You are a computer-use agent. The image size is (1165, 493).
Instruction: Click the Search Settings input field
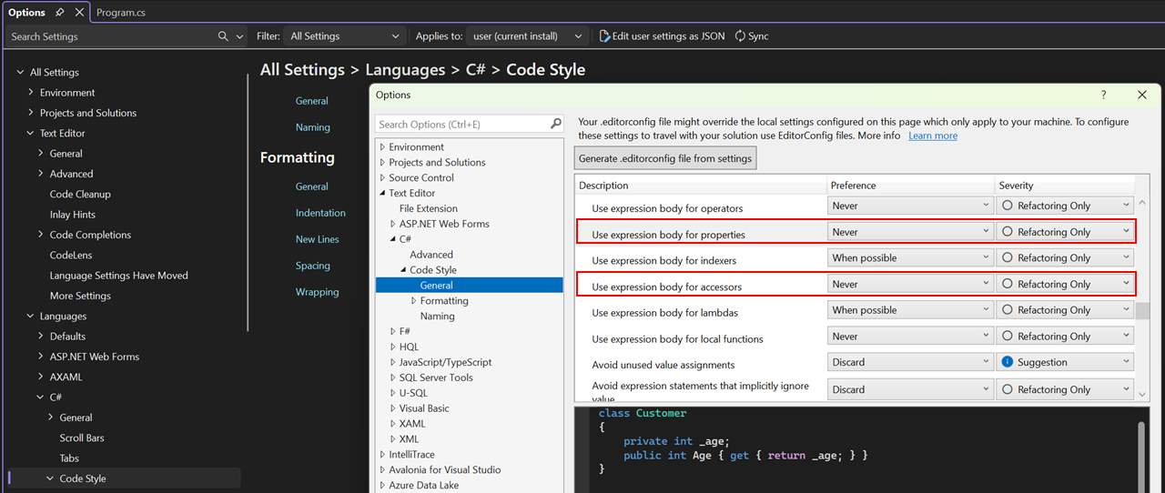pyautogui.click(x=109, y=36)
